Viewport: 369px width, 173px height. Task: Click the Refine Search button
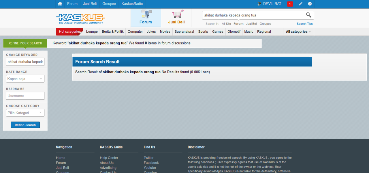click(25, 125)
